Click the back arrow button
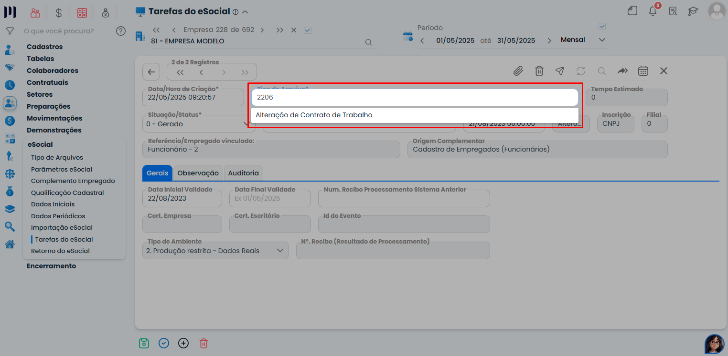This screenshot has width=728, height=356. click(151, 72)
